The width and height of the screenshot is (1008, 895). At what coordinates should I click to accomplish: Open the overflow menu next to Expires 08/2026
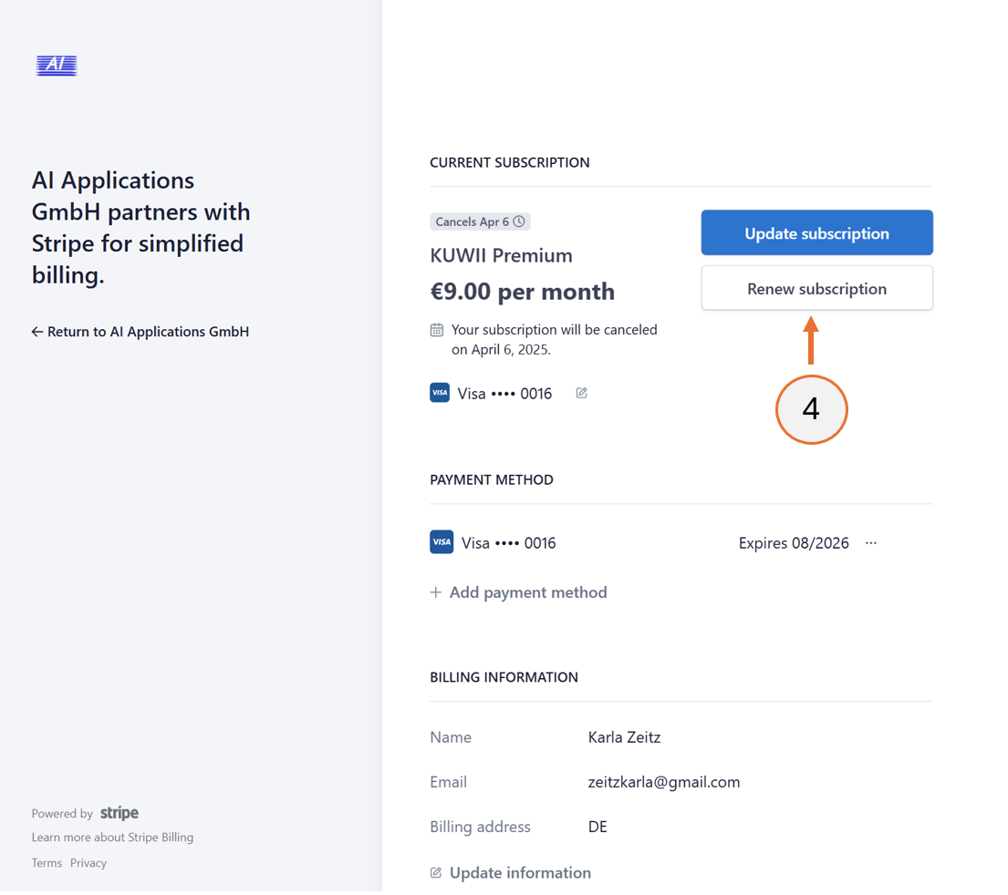(870, 542)
